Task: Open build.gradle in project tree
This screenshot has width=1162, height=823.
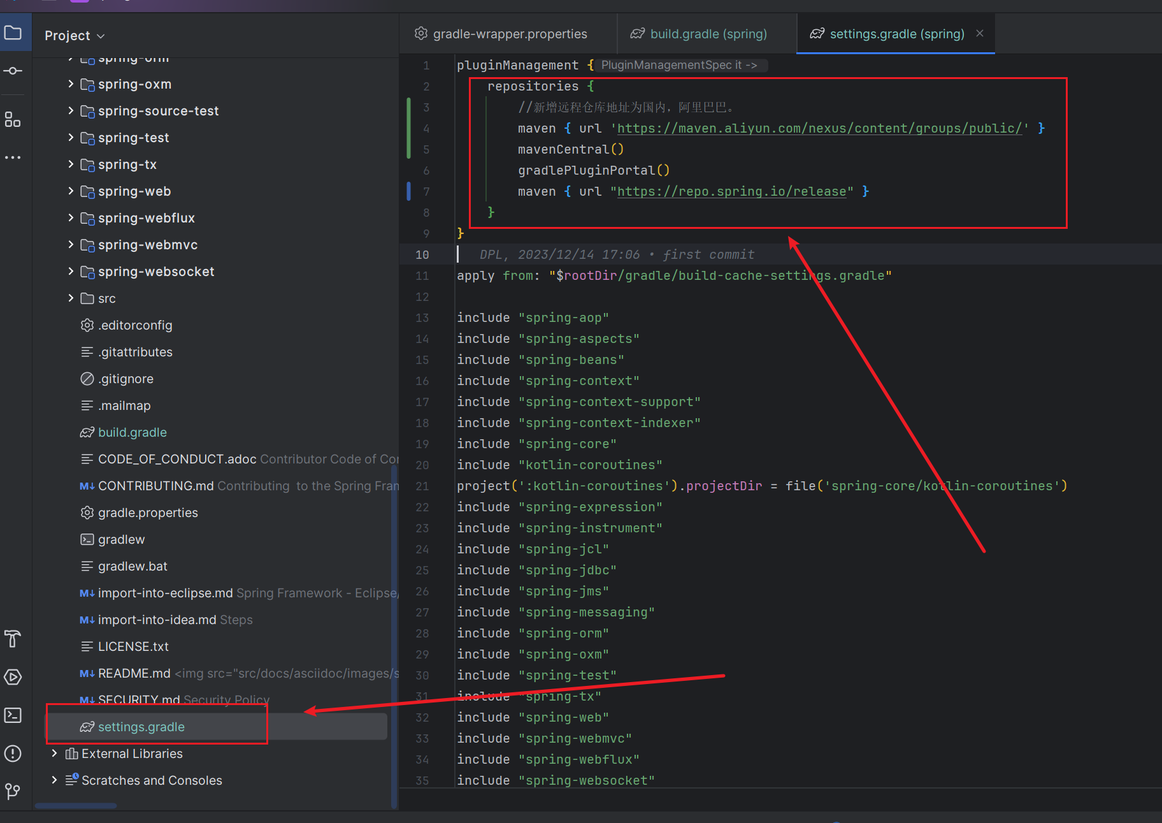Action: coord(133,432)
